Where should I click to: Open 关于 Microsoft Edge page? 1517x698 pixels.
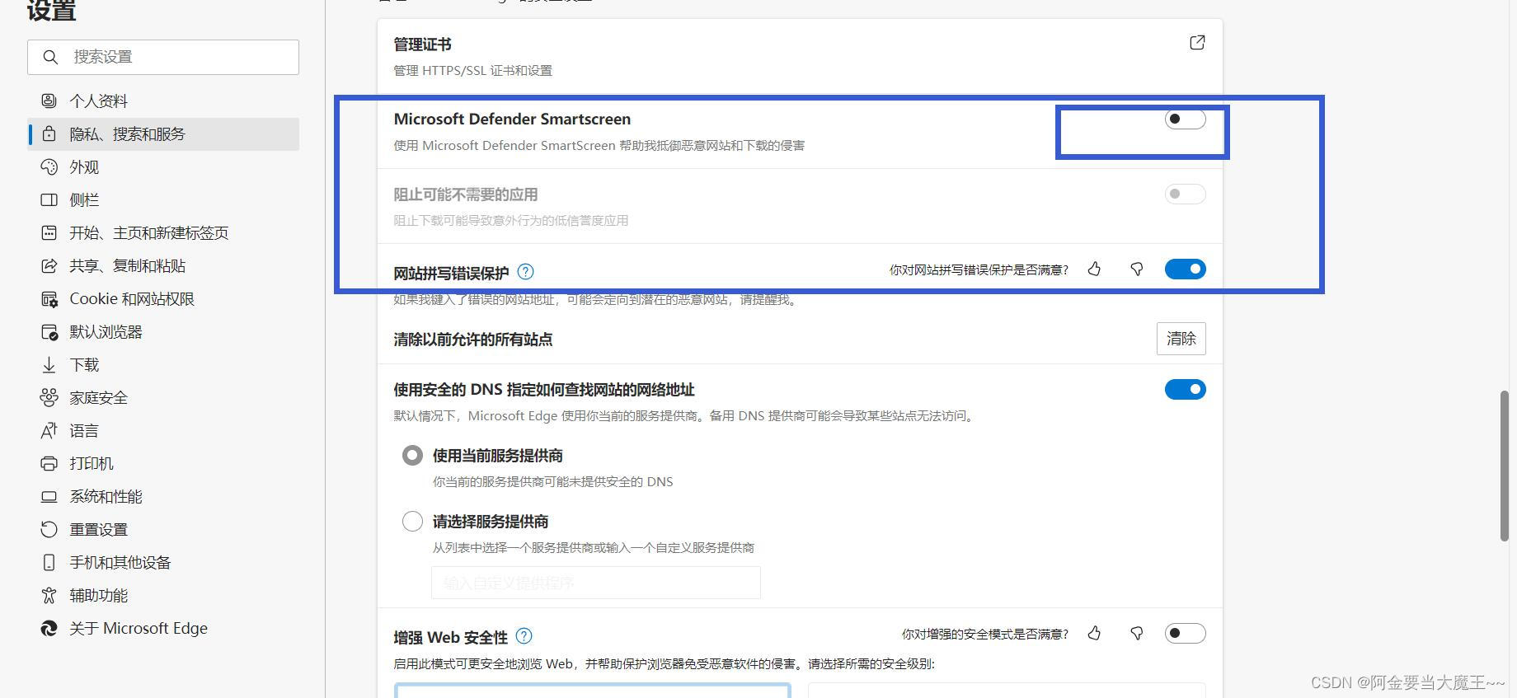[163, 628]
